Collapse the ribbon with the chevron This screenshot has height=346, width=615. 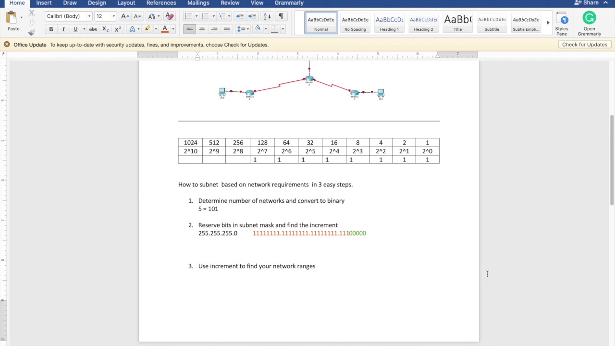(605, 3)
